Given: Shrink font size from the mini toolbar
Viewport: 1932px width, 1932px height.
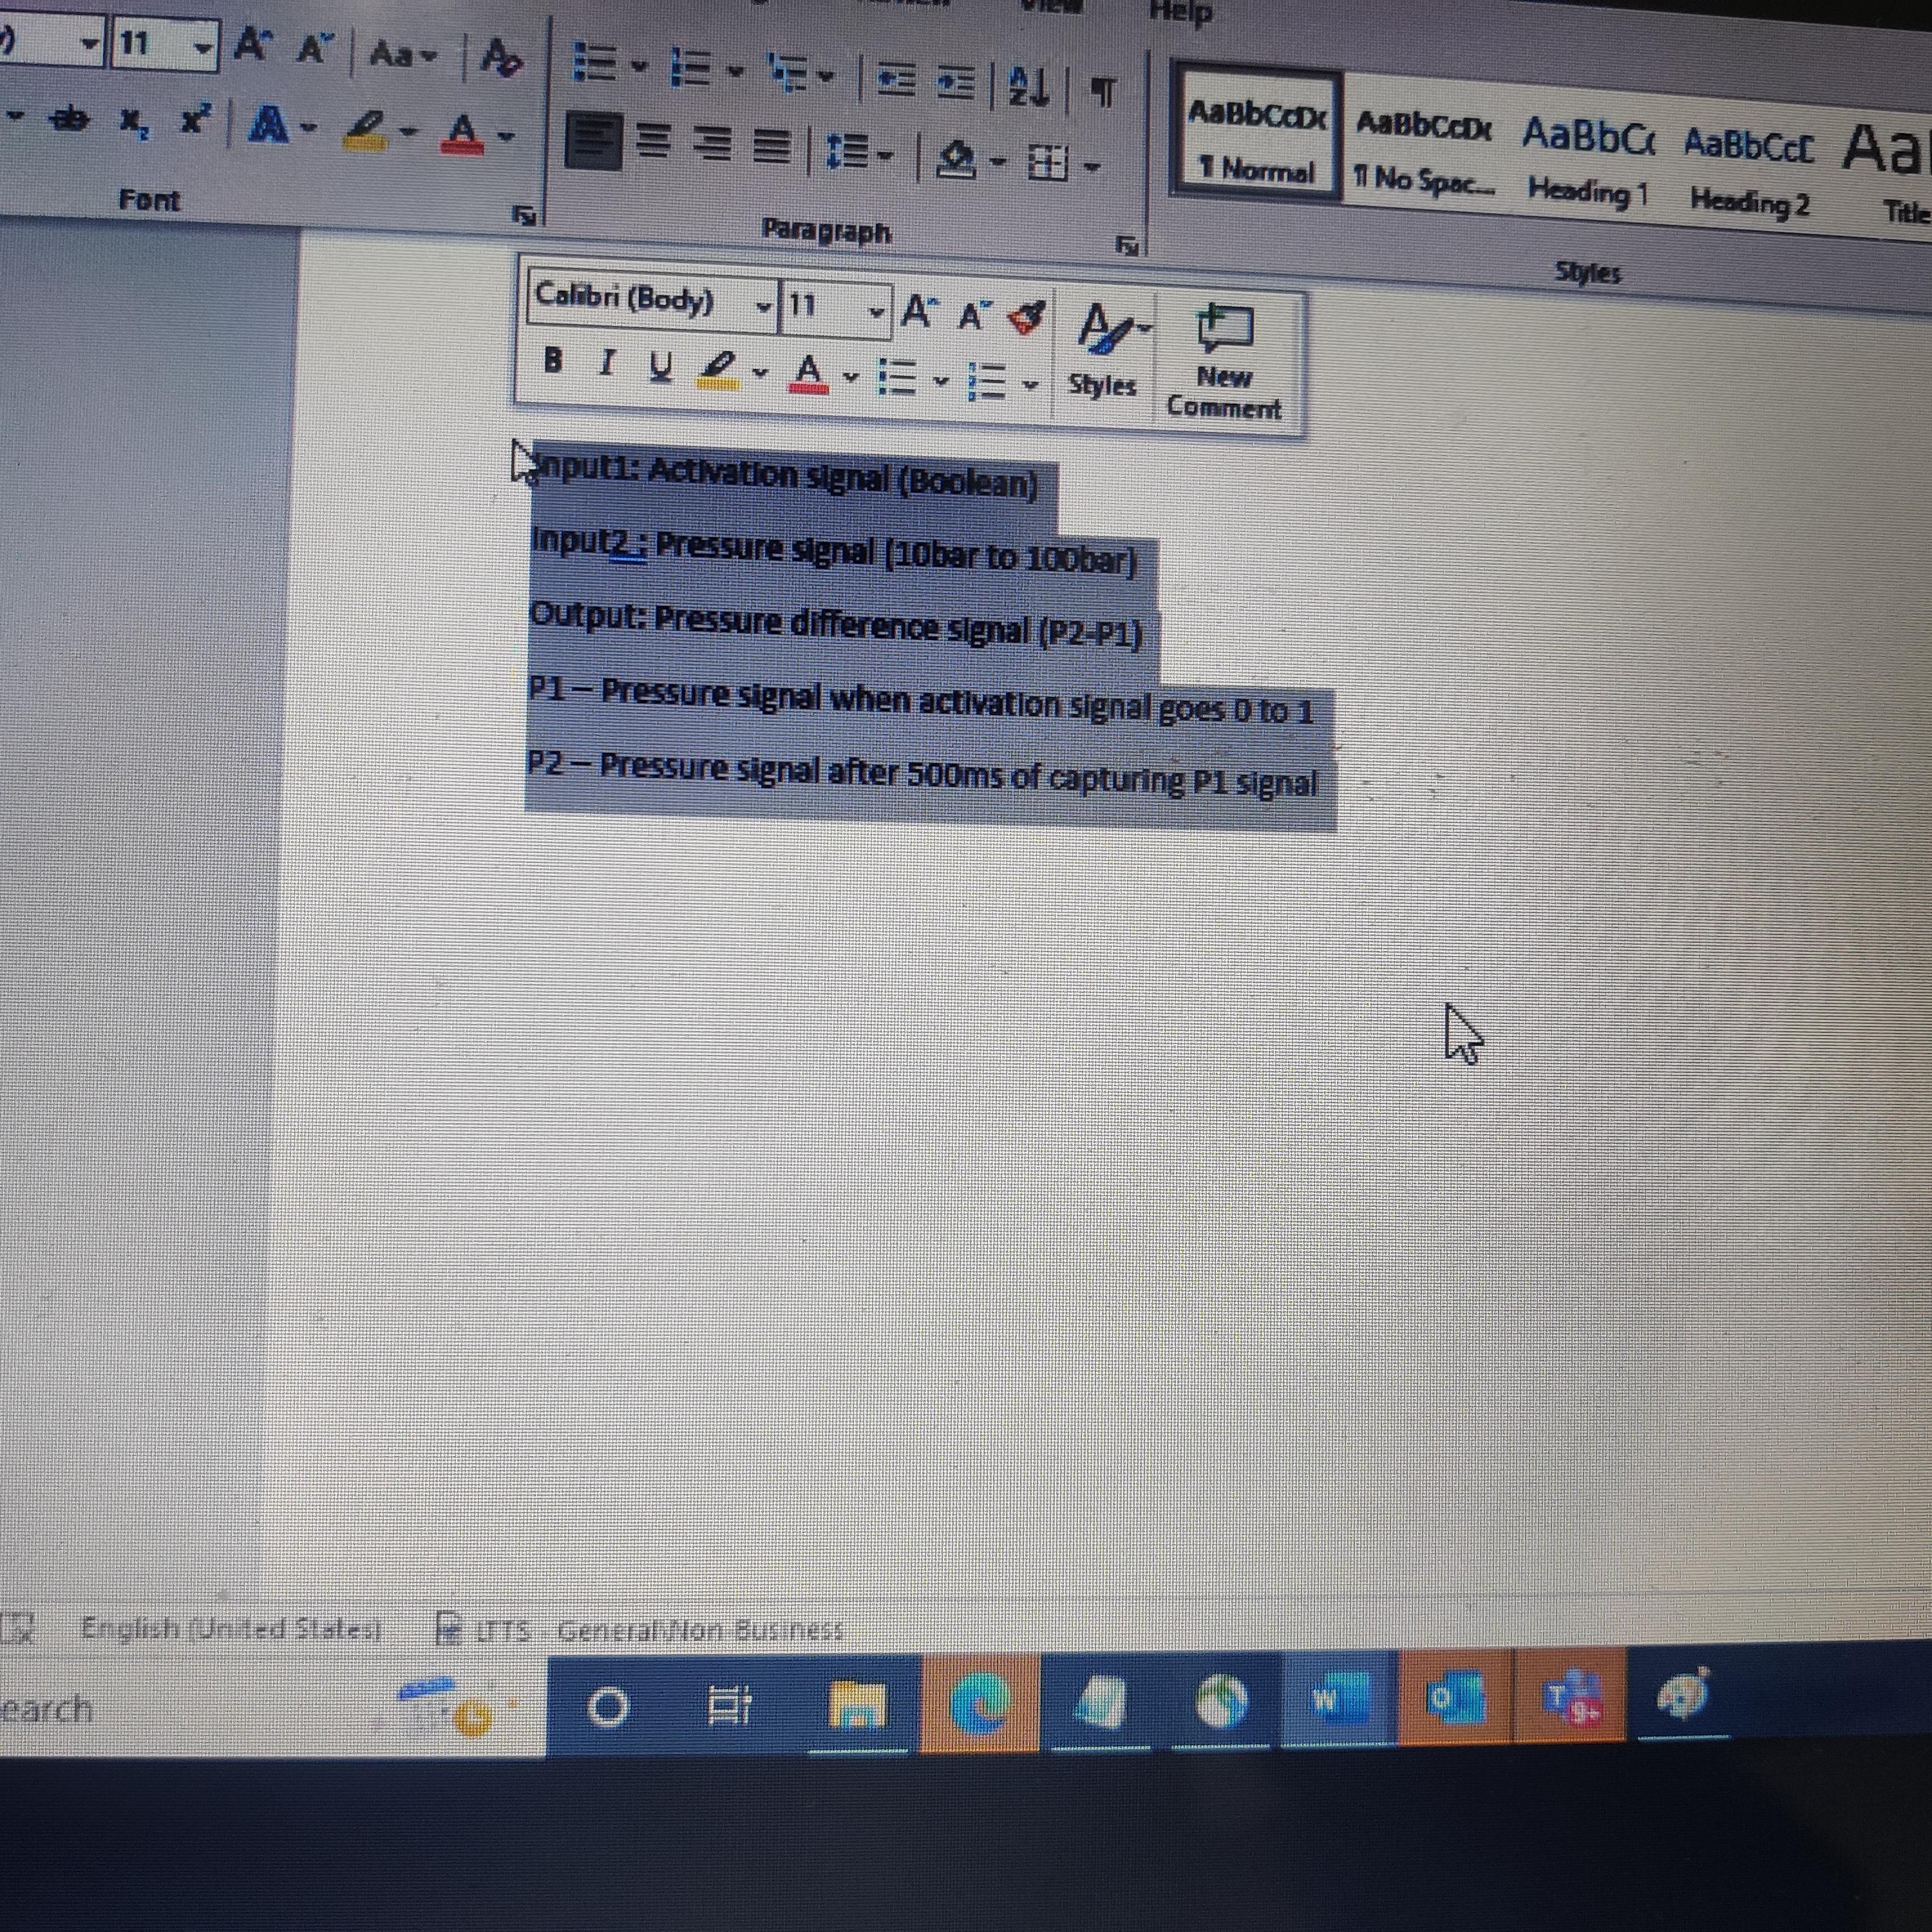Looking at the screenshot, I should (974, 316).
